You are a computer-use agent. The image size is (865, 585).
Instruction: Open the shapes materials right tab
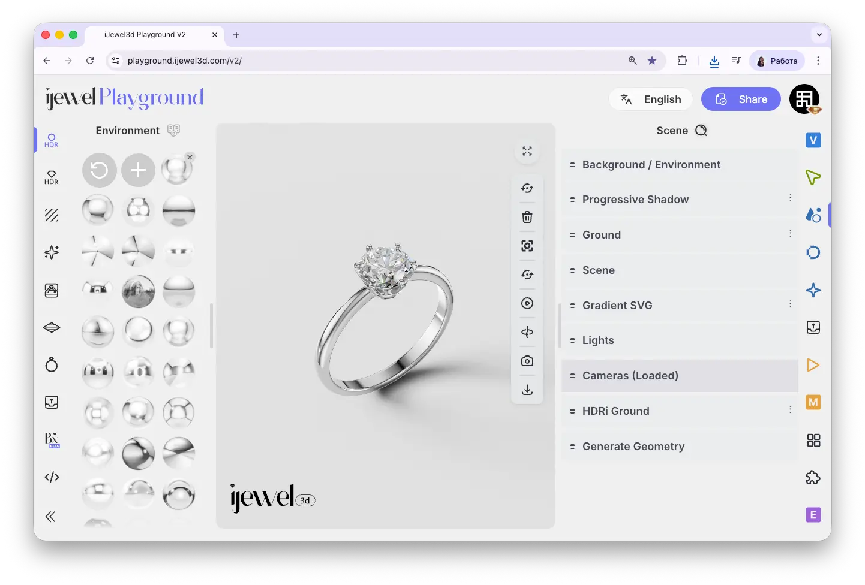pos(813,215)
